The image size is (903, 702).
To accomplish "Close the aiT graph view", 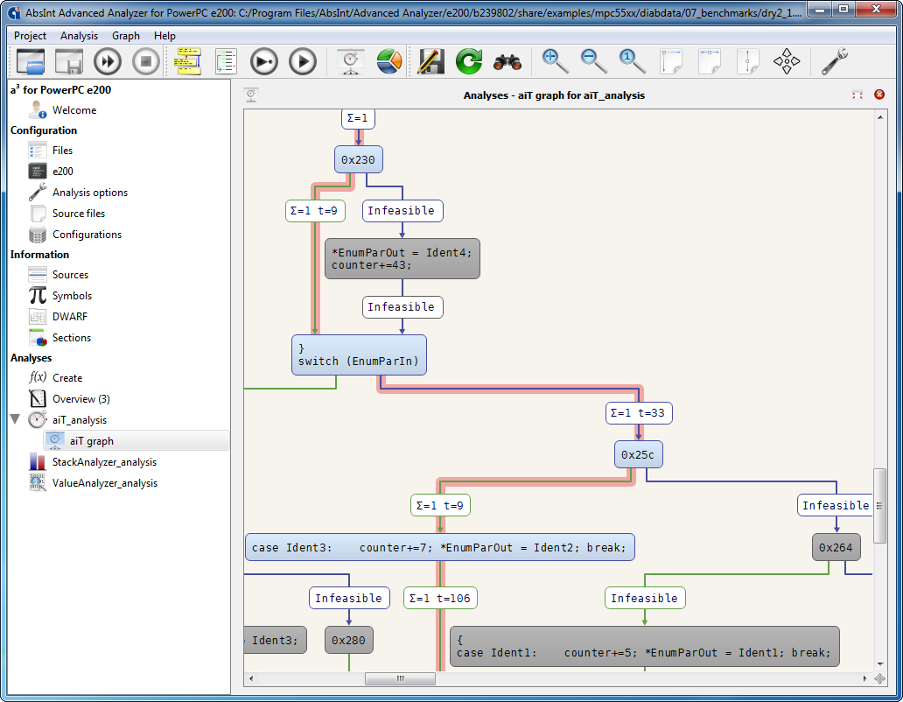I will tap(879, 95).
